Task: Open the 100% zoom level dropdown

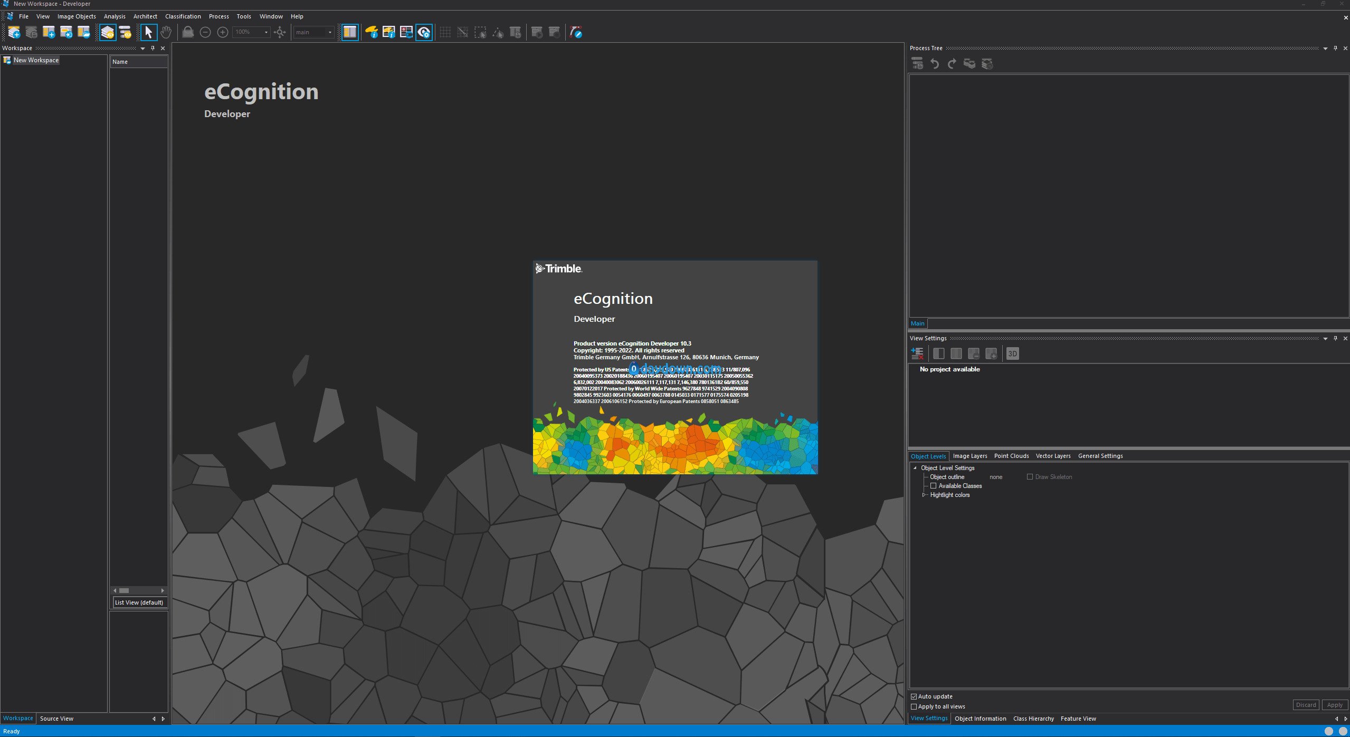Action: (266, 32)
